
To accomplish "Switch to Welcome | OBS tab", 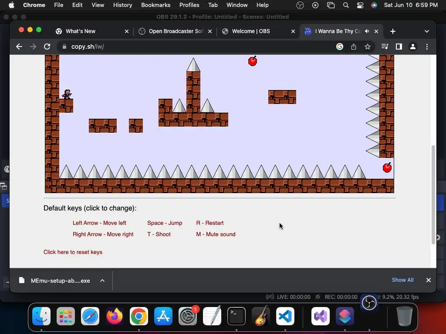I will tap(251, 31).
